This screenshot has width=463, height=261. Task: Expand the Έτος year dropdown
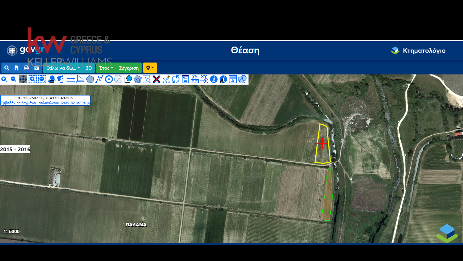106,68
